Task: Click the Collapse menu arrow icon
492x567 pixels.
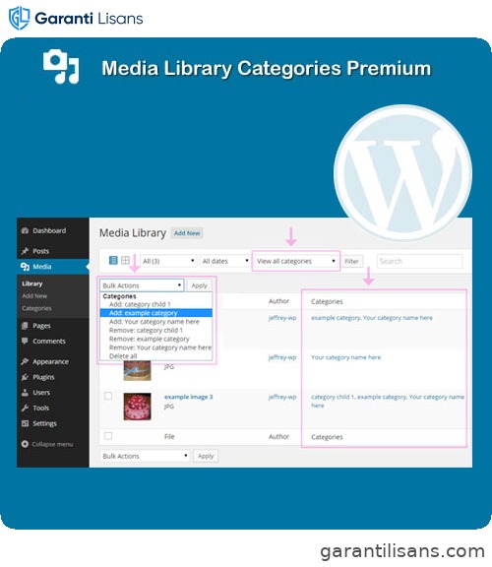Action: [25, 444]
